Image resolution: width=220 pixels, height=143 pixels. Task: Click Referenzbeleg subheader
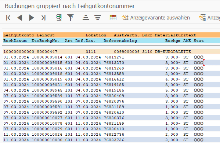click(120, 41)
